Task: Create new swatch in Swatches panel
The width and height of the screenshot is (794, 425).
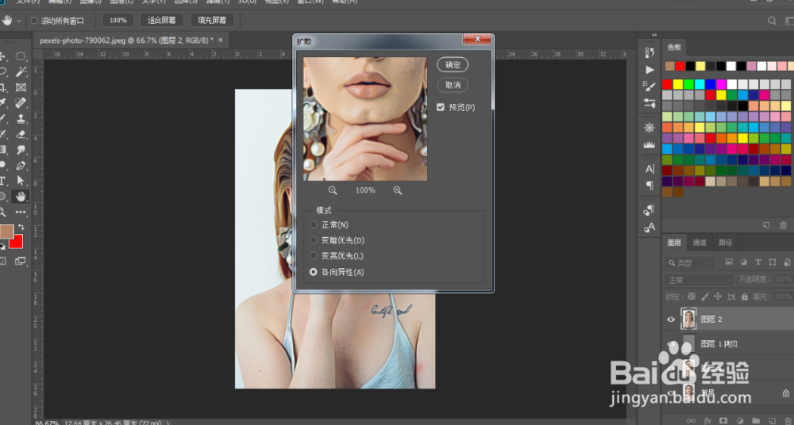Action: [767, 225]
